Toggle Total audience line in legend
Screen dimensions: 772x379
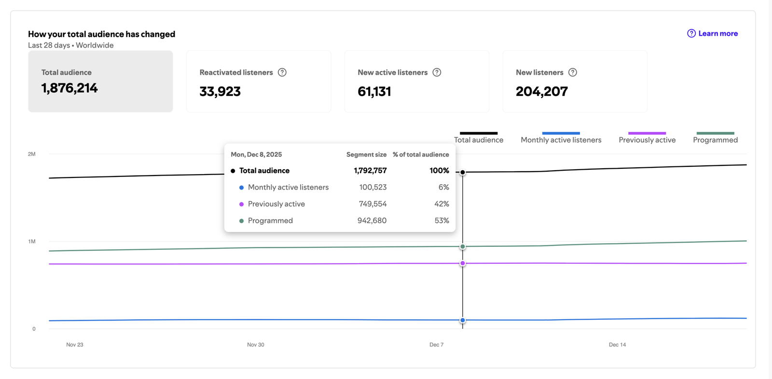478,140
